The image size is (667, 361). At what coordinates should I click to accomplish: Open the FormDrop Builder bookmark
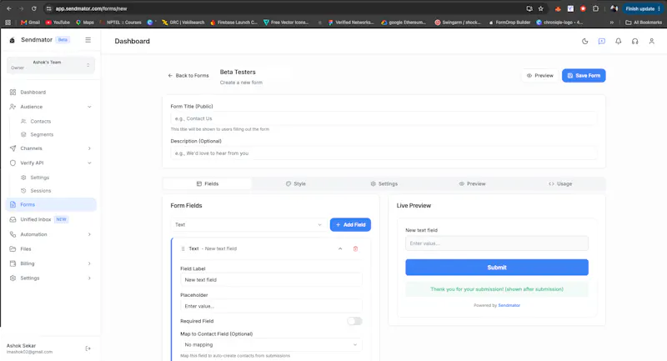tap(509, 23)
